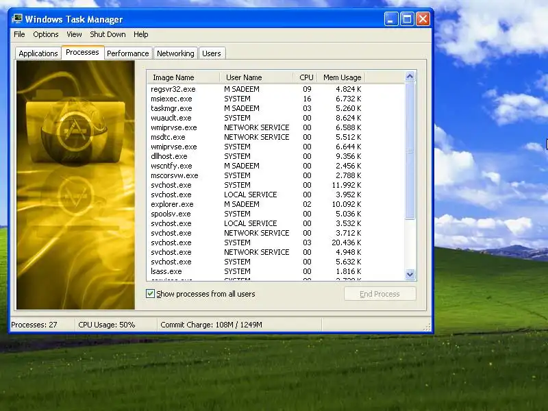This screenshot has height=411, width=548.
Task: Sort by Image Name column header
Action: pyautogui.click(x=184, y=77)
